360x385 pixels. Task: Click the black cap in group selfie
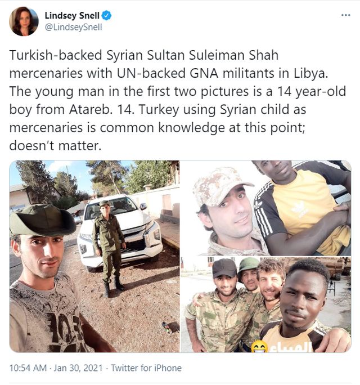coord(224,268)
